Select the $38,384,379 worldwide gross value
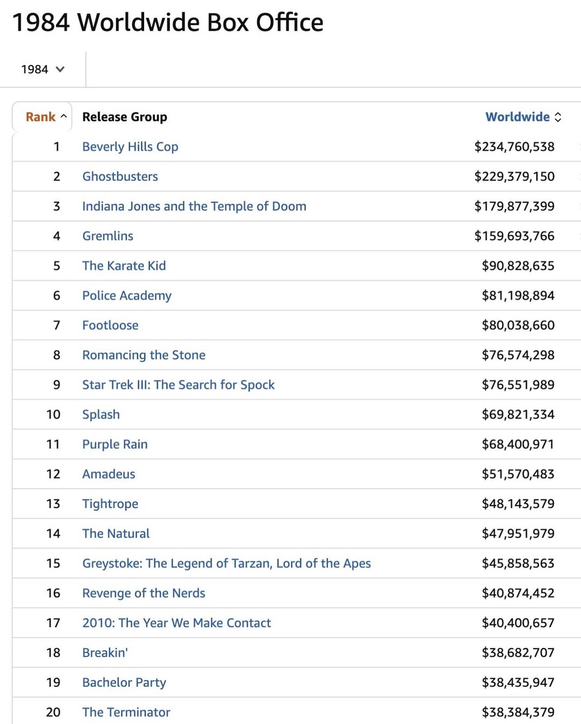 [x=518, y=712]
